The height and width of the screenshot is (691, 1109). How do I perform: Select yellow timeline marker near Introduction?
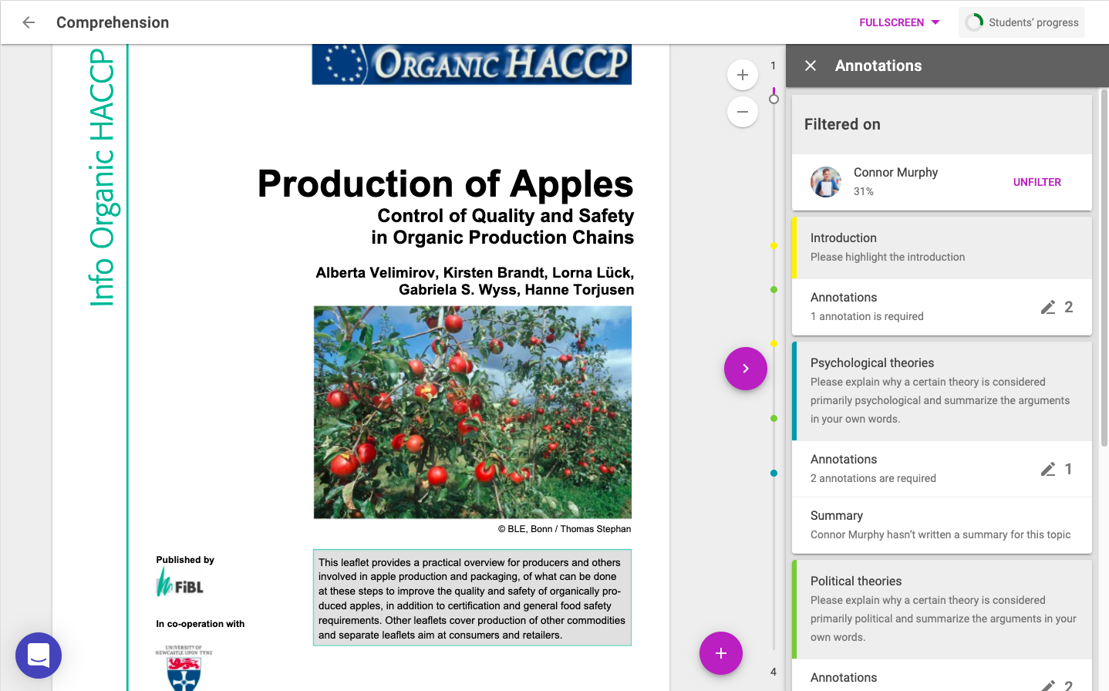coord(774,245)
